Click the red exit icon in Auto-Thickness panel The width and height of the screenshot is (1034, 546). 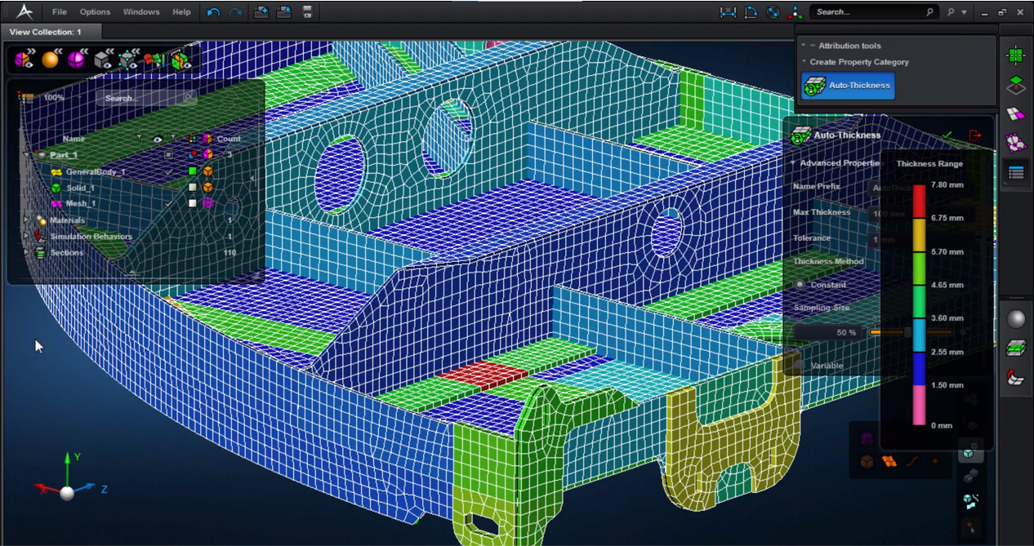click(974, 135)
